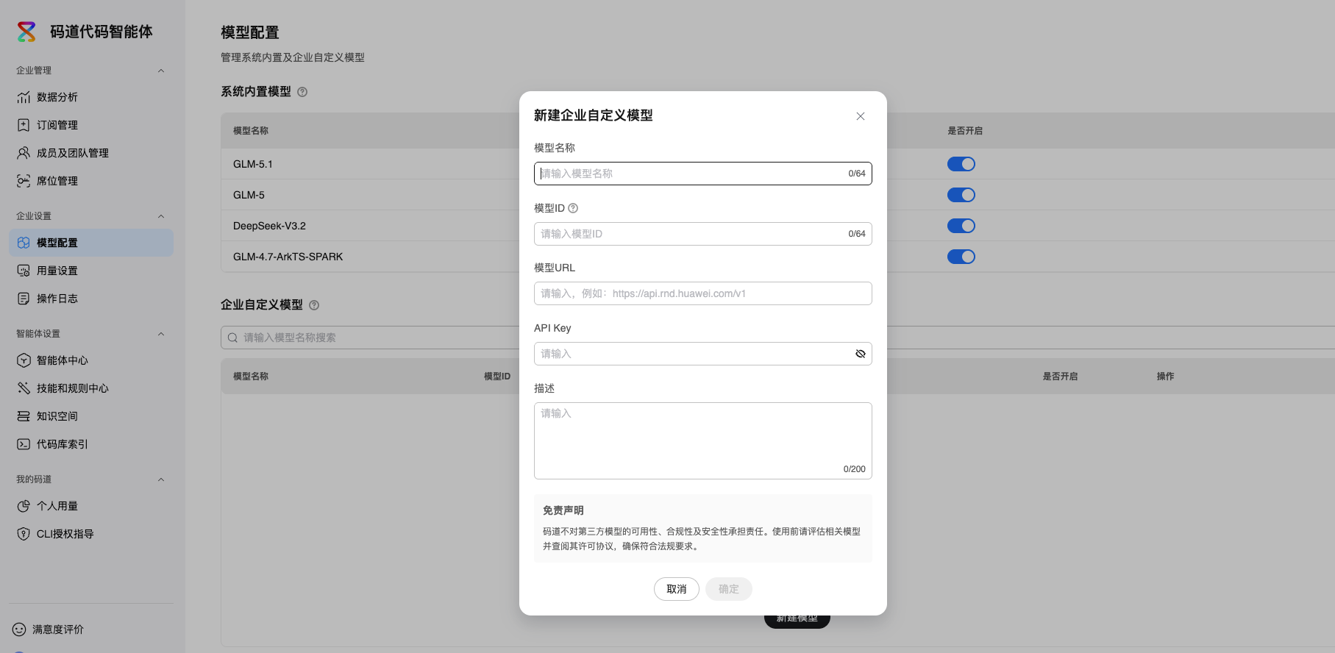Click the CLI授权指导 shield icon

(24, 534)
